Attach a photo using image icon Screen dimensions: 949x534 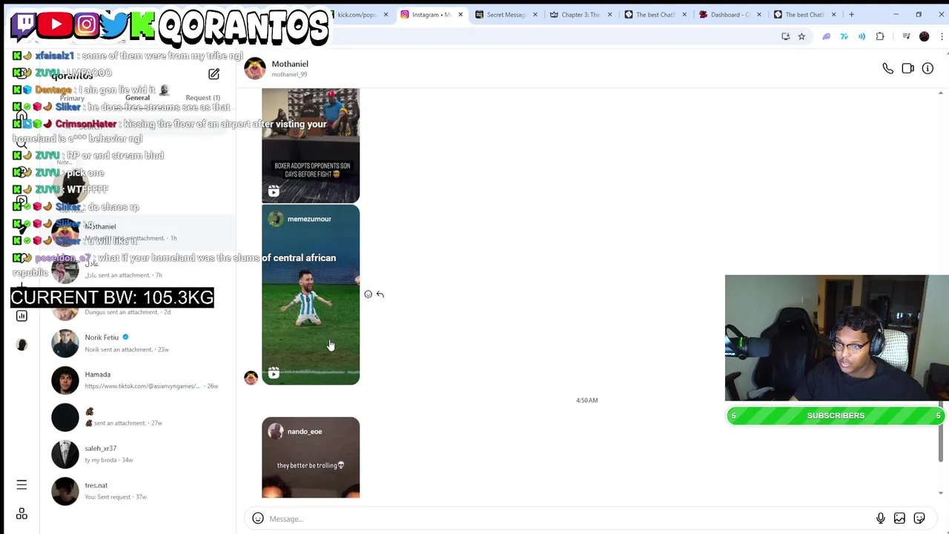pos(899,518)
